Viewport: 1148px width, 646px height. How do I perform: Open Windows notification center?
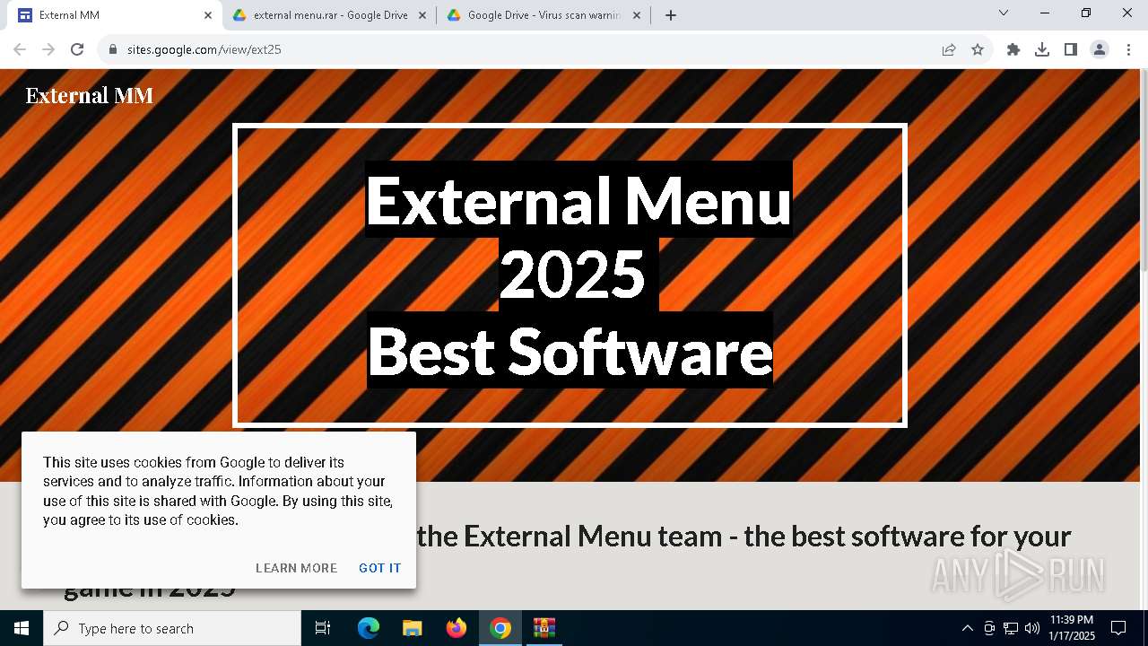(x=1118, y=628)
